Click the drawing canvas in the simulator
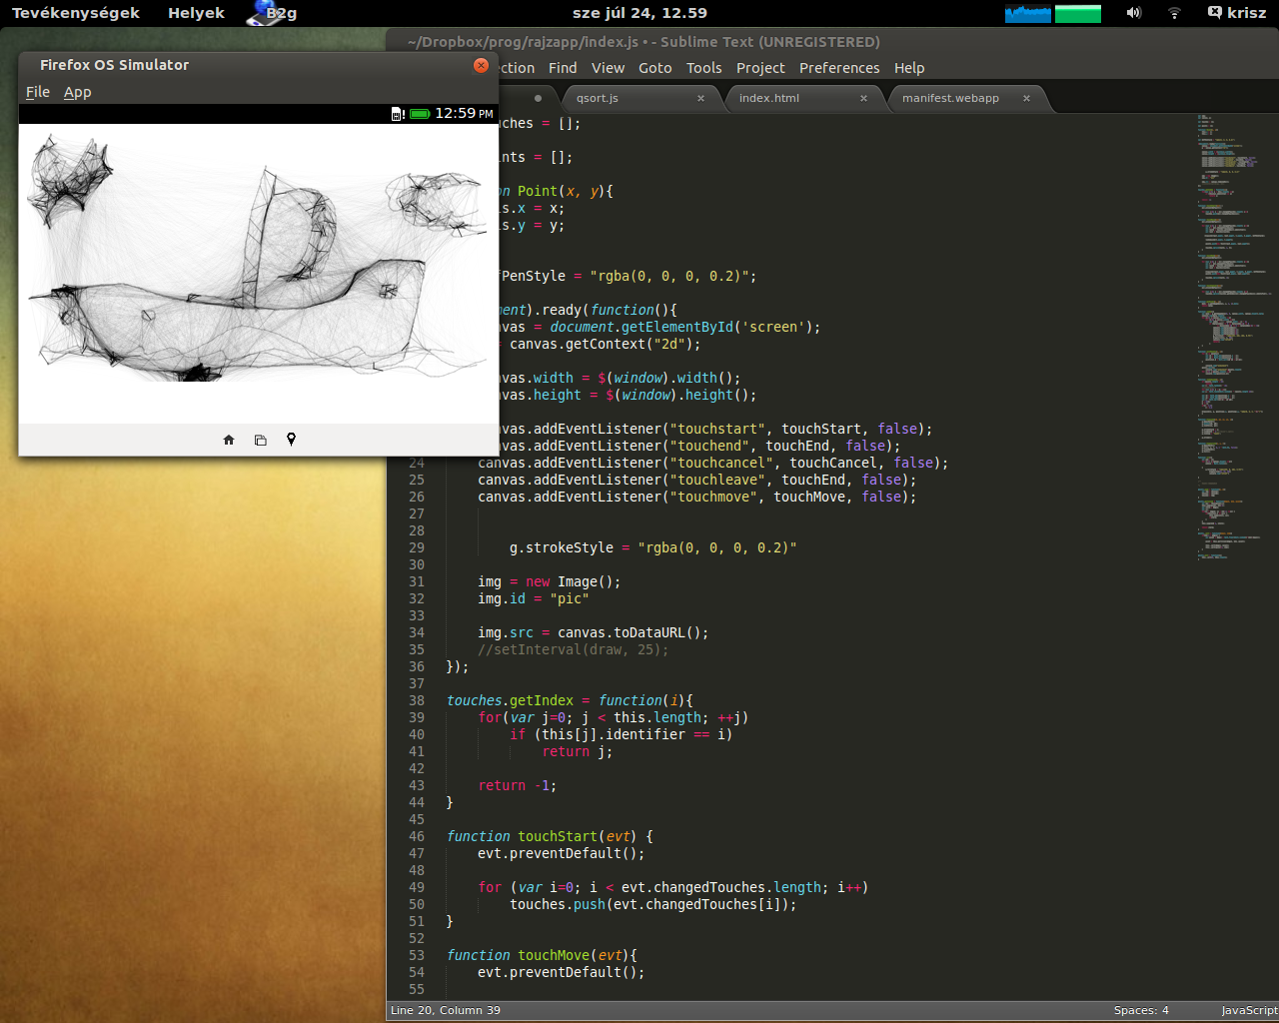This screenshot has height=1023, width=1279. (258, 274)
